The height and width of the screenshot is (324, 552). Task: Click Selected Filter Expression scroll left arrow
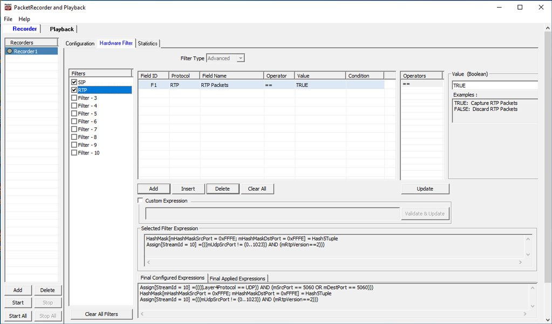(148, 262)
